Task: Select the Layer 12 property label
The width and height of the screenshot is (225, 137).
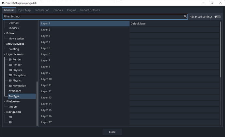Action: click(x=46, y=91)
